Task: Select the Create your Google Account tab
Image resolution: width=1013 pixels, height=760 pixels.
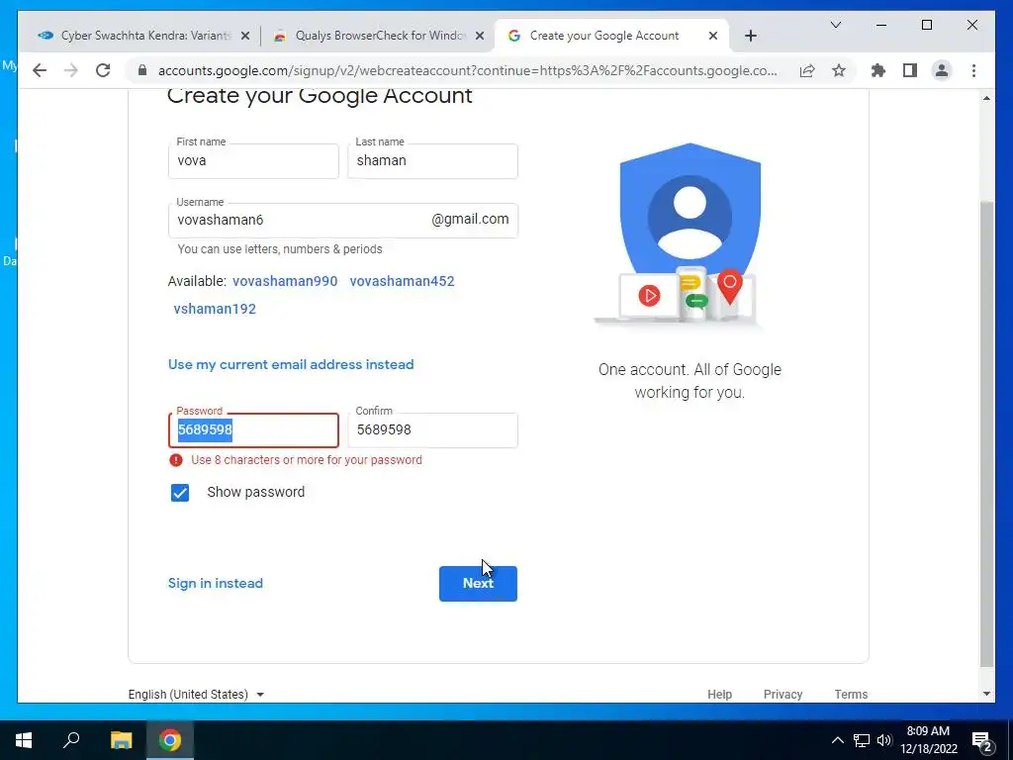Action: pyautogui.click(x=611, y=36)
